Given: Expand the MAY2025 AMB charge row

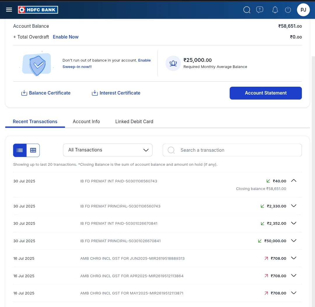Looking at the screenshot, I should tap(294, 293).
